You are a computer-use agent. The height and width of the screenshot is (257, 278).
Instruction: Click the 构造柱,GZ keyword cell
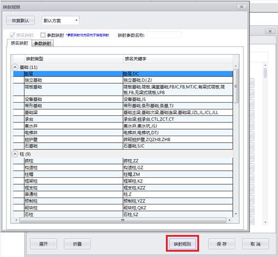pos(178,168)
